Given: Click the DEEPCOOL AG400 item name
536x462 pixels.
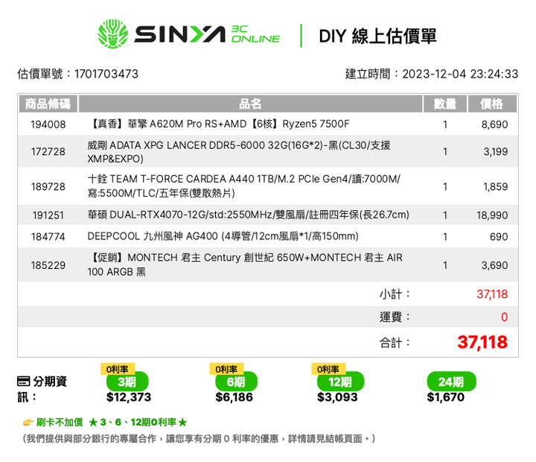Looking at the screenshot, I should (223, 236).
